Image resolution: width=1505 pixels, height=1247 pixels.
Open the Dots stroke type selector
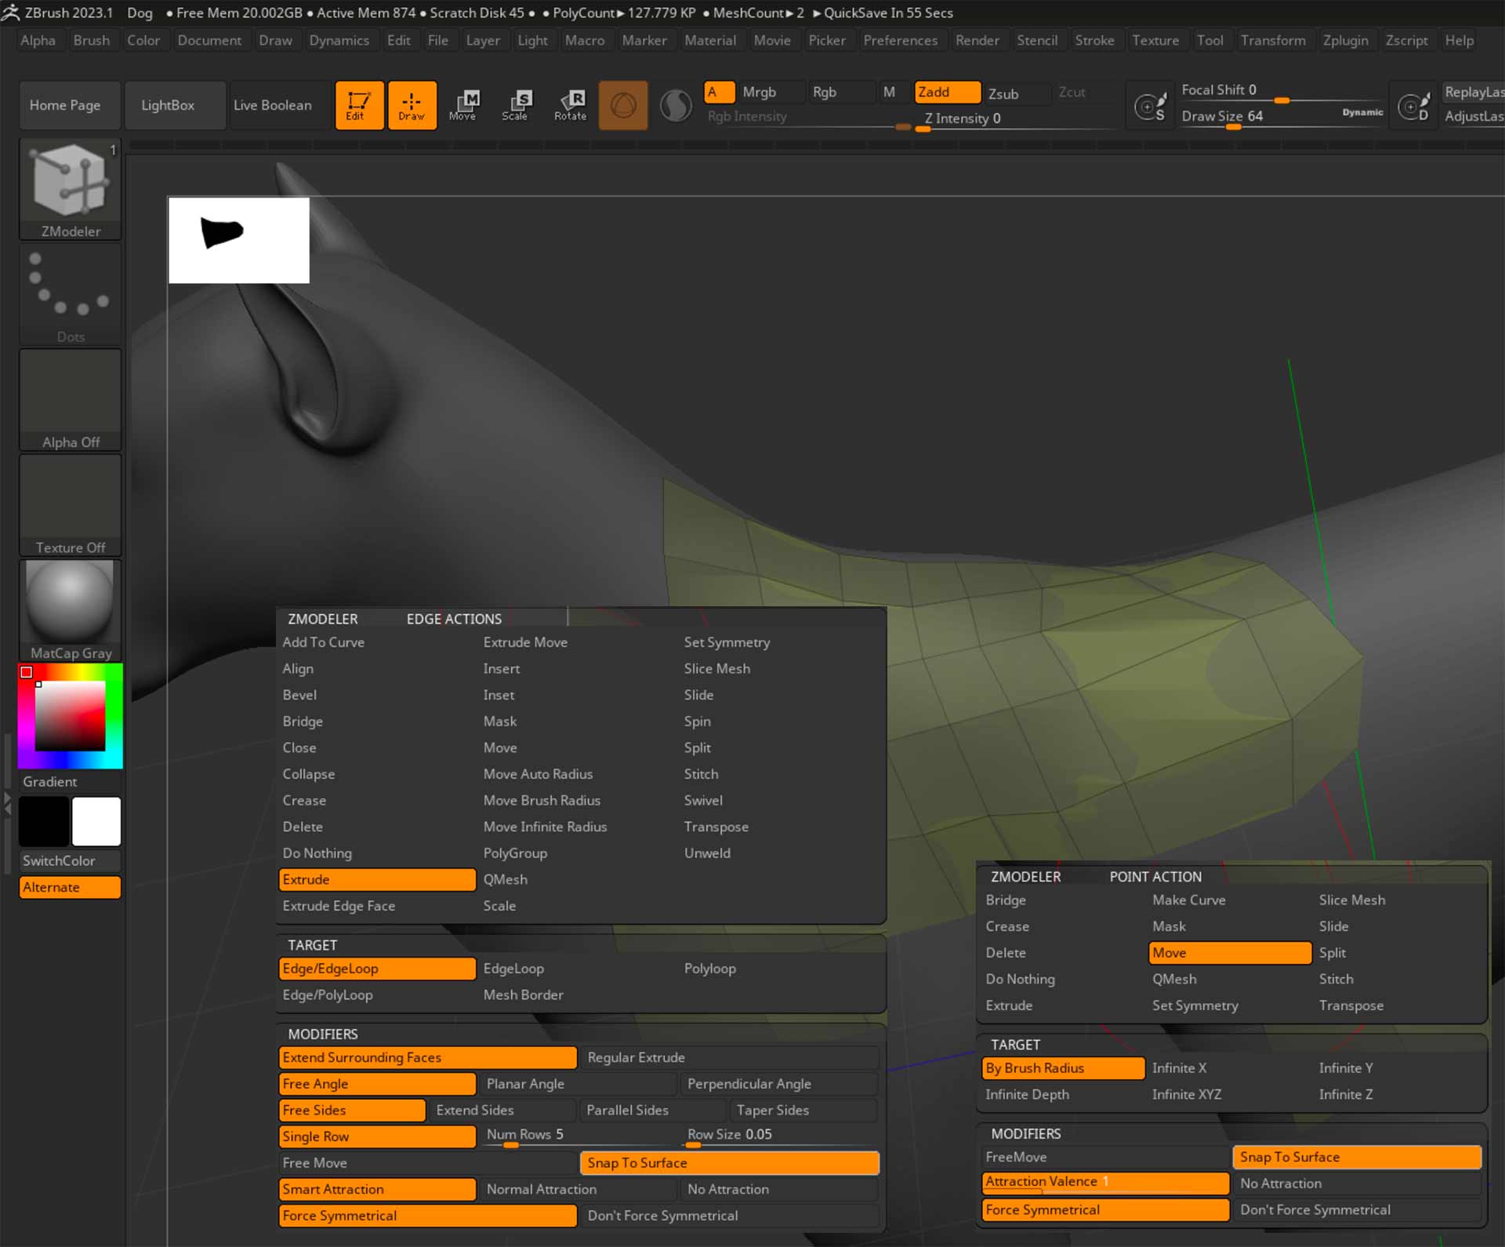tap(71, 294)
